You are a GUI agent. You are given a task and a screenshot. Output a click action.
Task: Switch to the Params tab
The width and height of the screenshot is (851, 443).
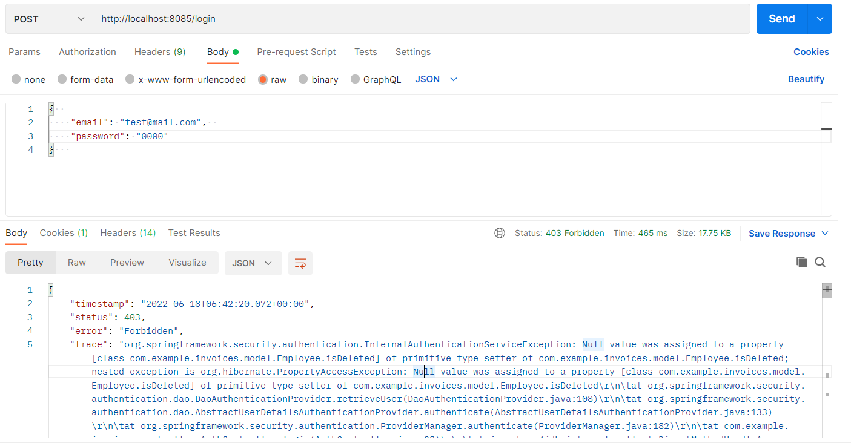(24, 52)
